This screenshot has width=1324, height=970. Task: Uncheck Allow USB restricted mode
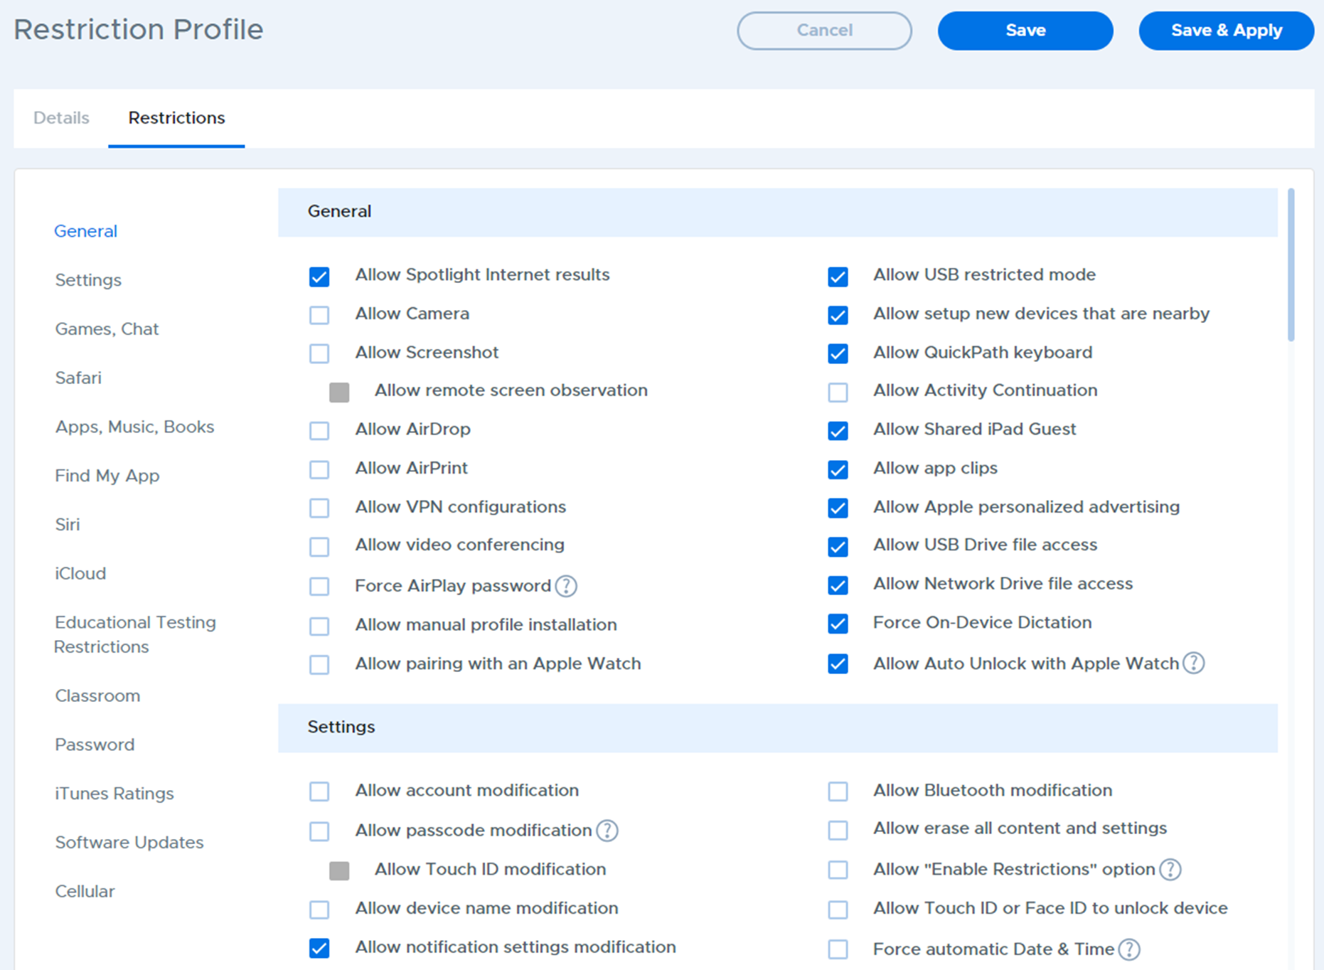838,276
